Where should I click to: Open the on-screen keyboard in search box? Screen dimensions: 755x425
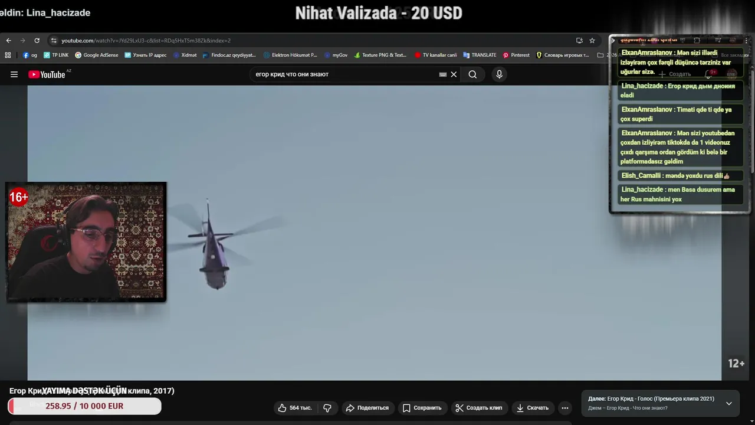(x=443, y=74)
